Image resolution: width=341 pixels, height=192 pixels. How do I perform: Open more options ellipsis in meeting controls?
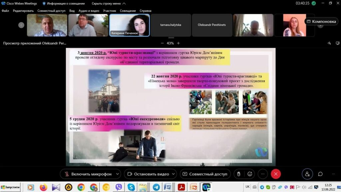[x=263, y=174]
